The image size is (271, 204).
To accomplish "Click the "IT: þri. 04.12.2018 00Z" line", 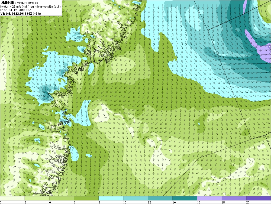I will pos(16,10).
